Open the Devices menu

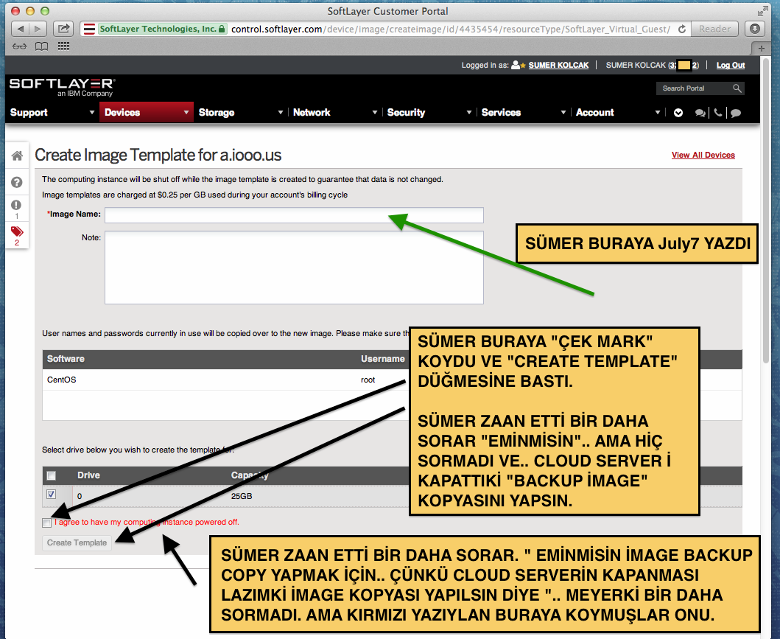147,113
